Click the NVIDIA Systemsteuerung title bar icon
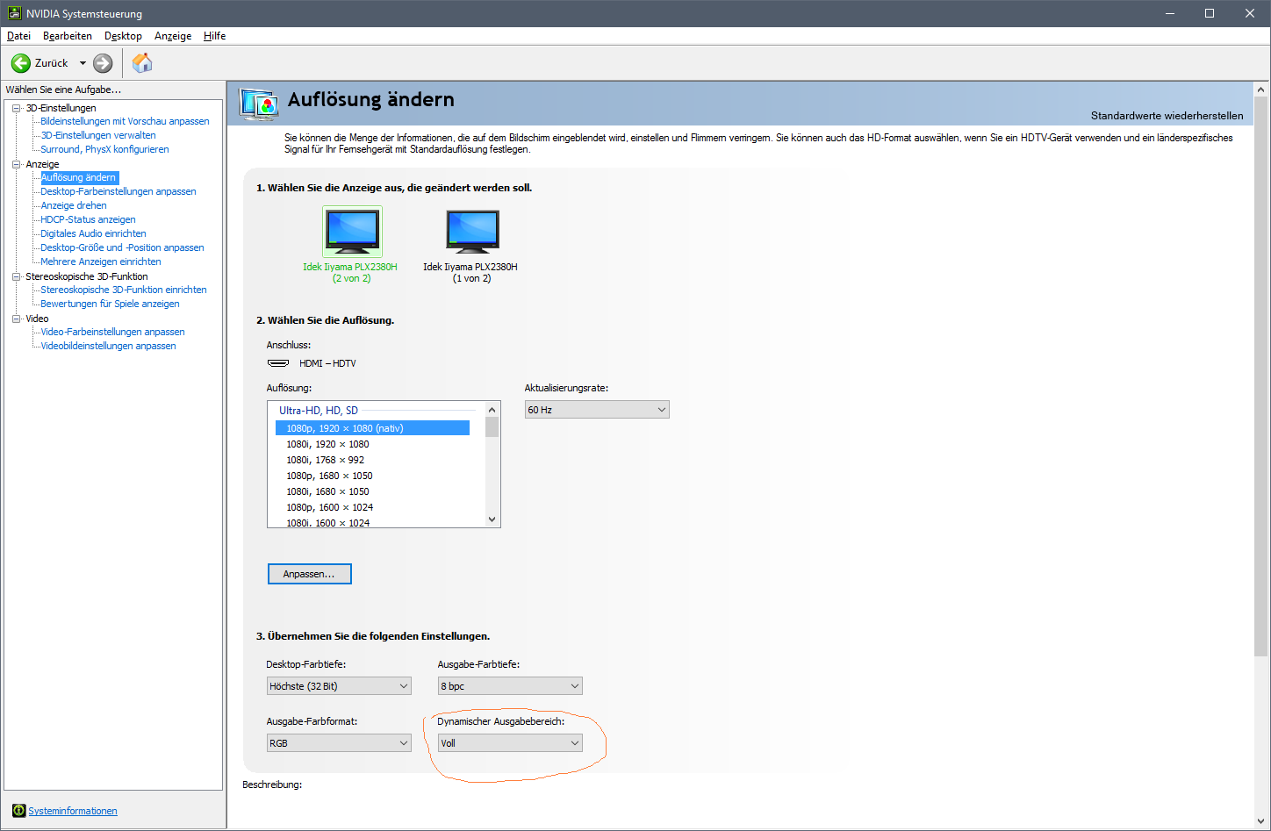 [x=14, y=13]
